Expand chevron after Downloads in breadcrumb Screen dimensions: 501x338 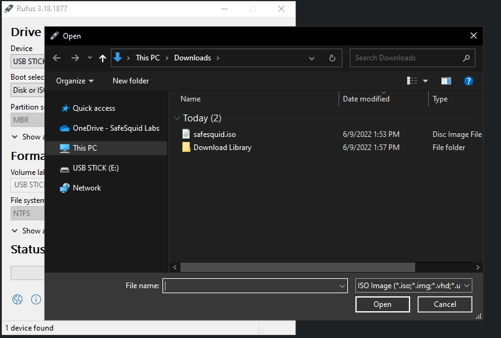[218, 58]
